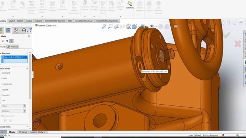Choose the Aligned mate alignment icon
Image resolution: width=246 pixels, height=138 pixels.
point(5,121)
